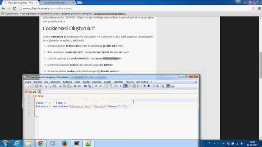Viewport: 262px width, 147px height.
Task: Open the Düzenle menu
Action: [38, 82]
